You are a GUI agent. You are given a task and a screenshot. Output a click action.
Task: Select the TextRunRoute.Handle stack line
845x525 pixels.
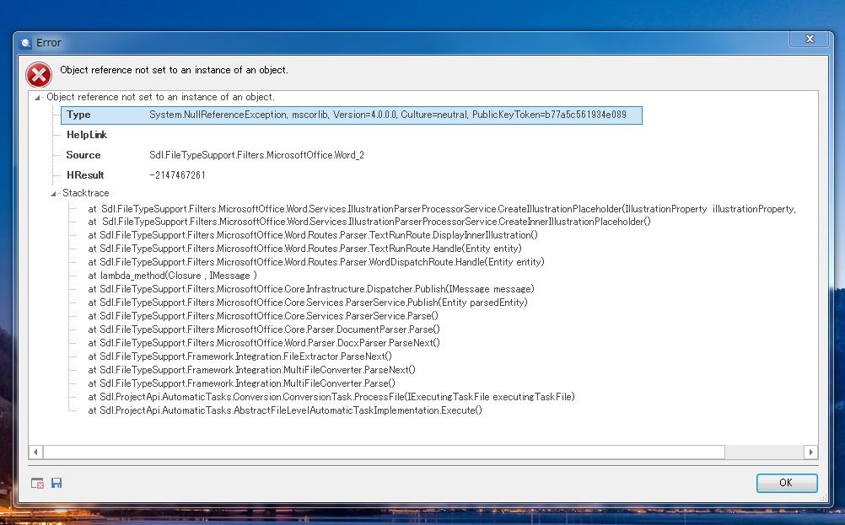click(305, 249)
